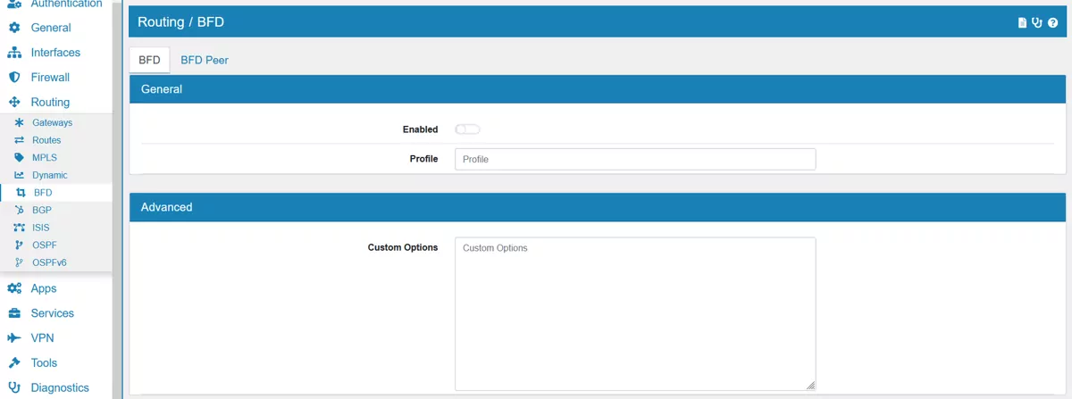Click the General gear icon in sidebar

[14, 28]
